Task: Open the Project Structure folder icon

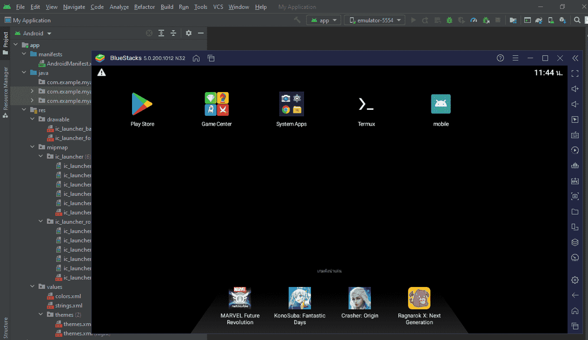Action: [x=513, y=20]
